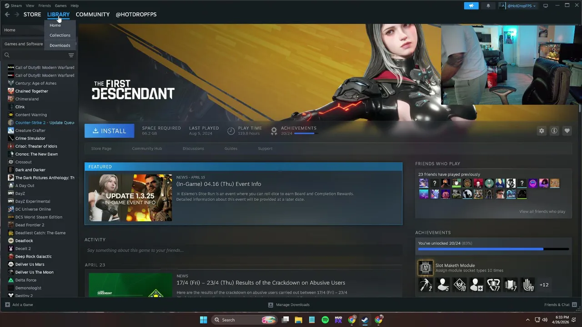The image size is (582, 327).
Task: Click the Windows taskbar Search box
Action: pos(245,320)
